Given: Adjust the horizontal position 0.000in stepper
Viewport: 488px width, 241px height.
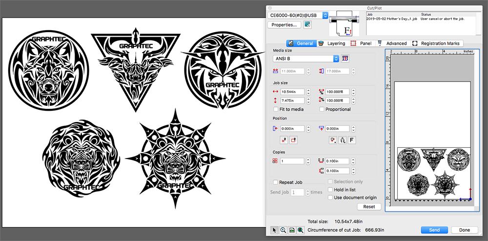Looking at the screenshot, I should pyautogui.click(x=308, y=128).
